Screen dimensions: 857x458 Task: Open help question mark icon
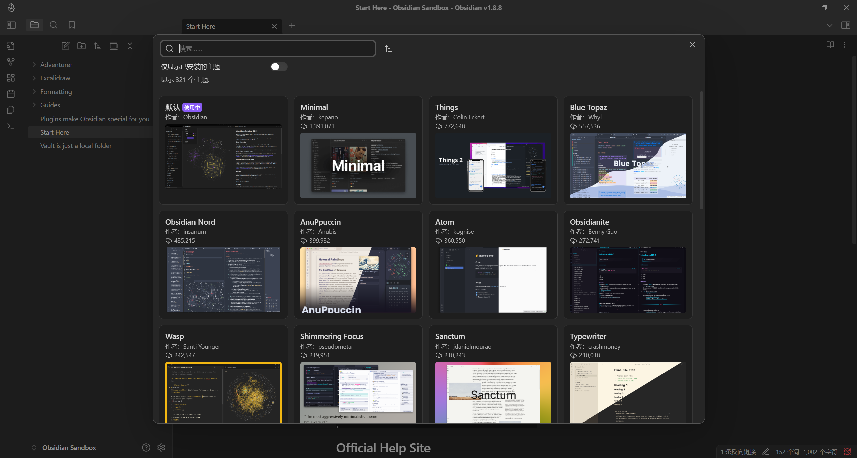click(146, 448)
